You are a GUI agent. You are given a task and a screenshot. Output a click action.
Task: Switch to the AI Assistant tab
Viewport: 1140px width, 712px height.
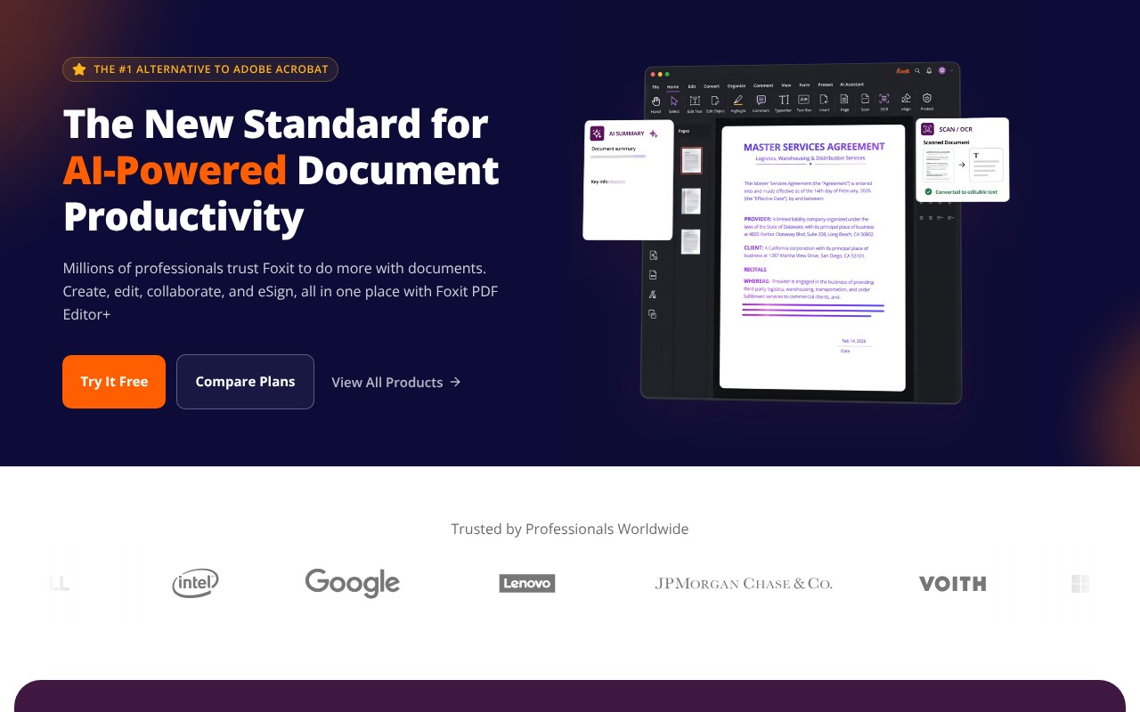pos(851,85)
